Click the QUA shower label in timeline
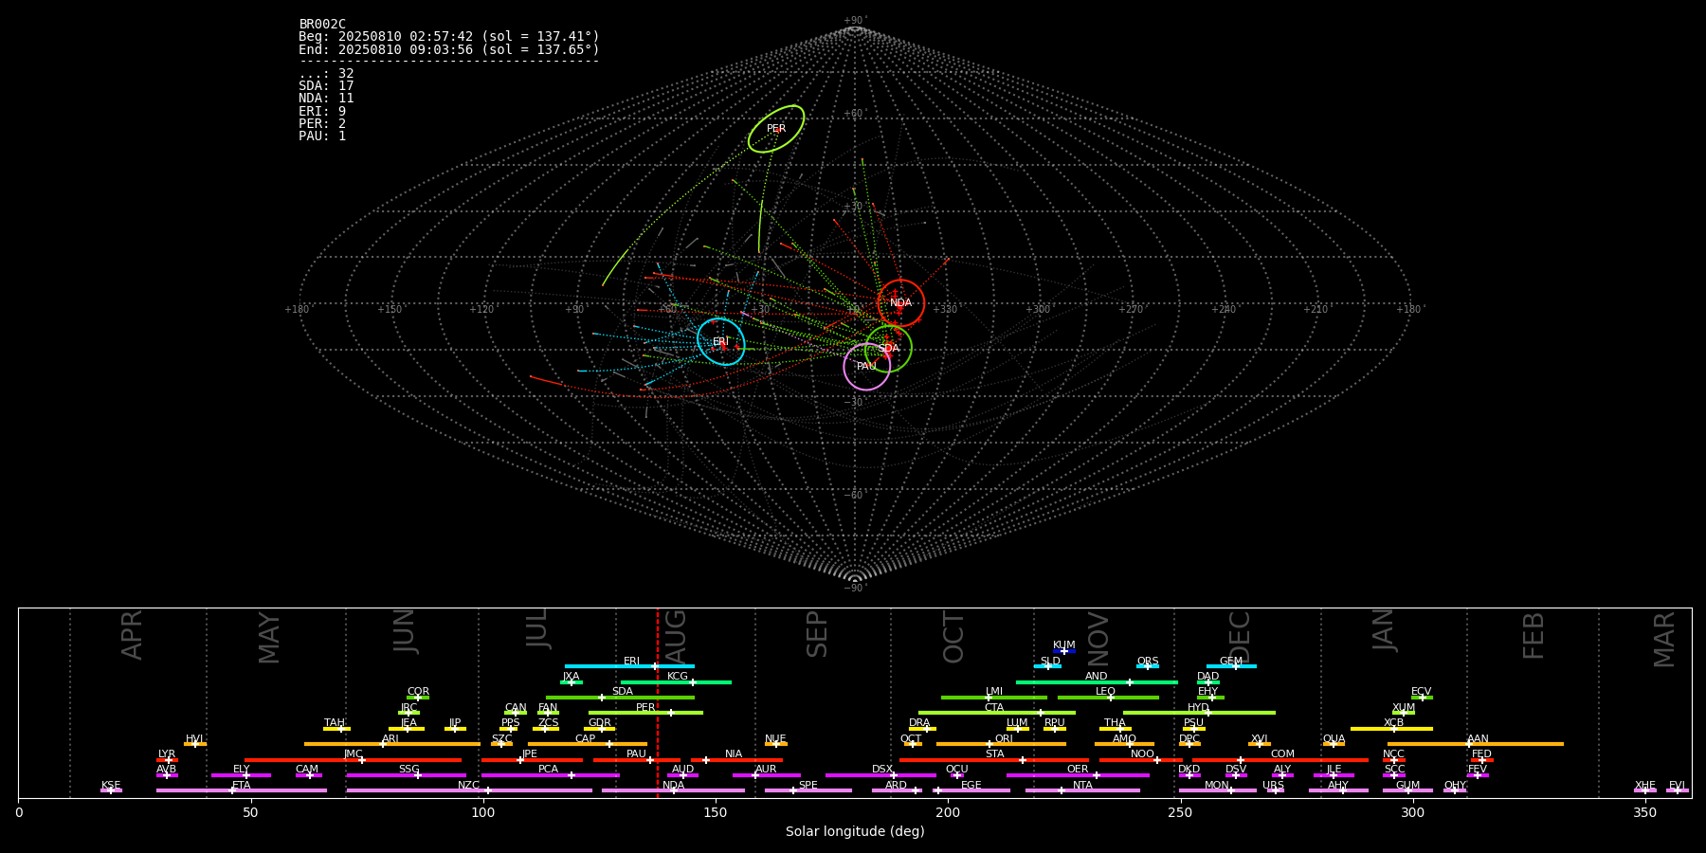 1334,739
